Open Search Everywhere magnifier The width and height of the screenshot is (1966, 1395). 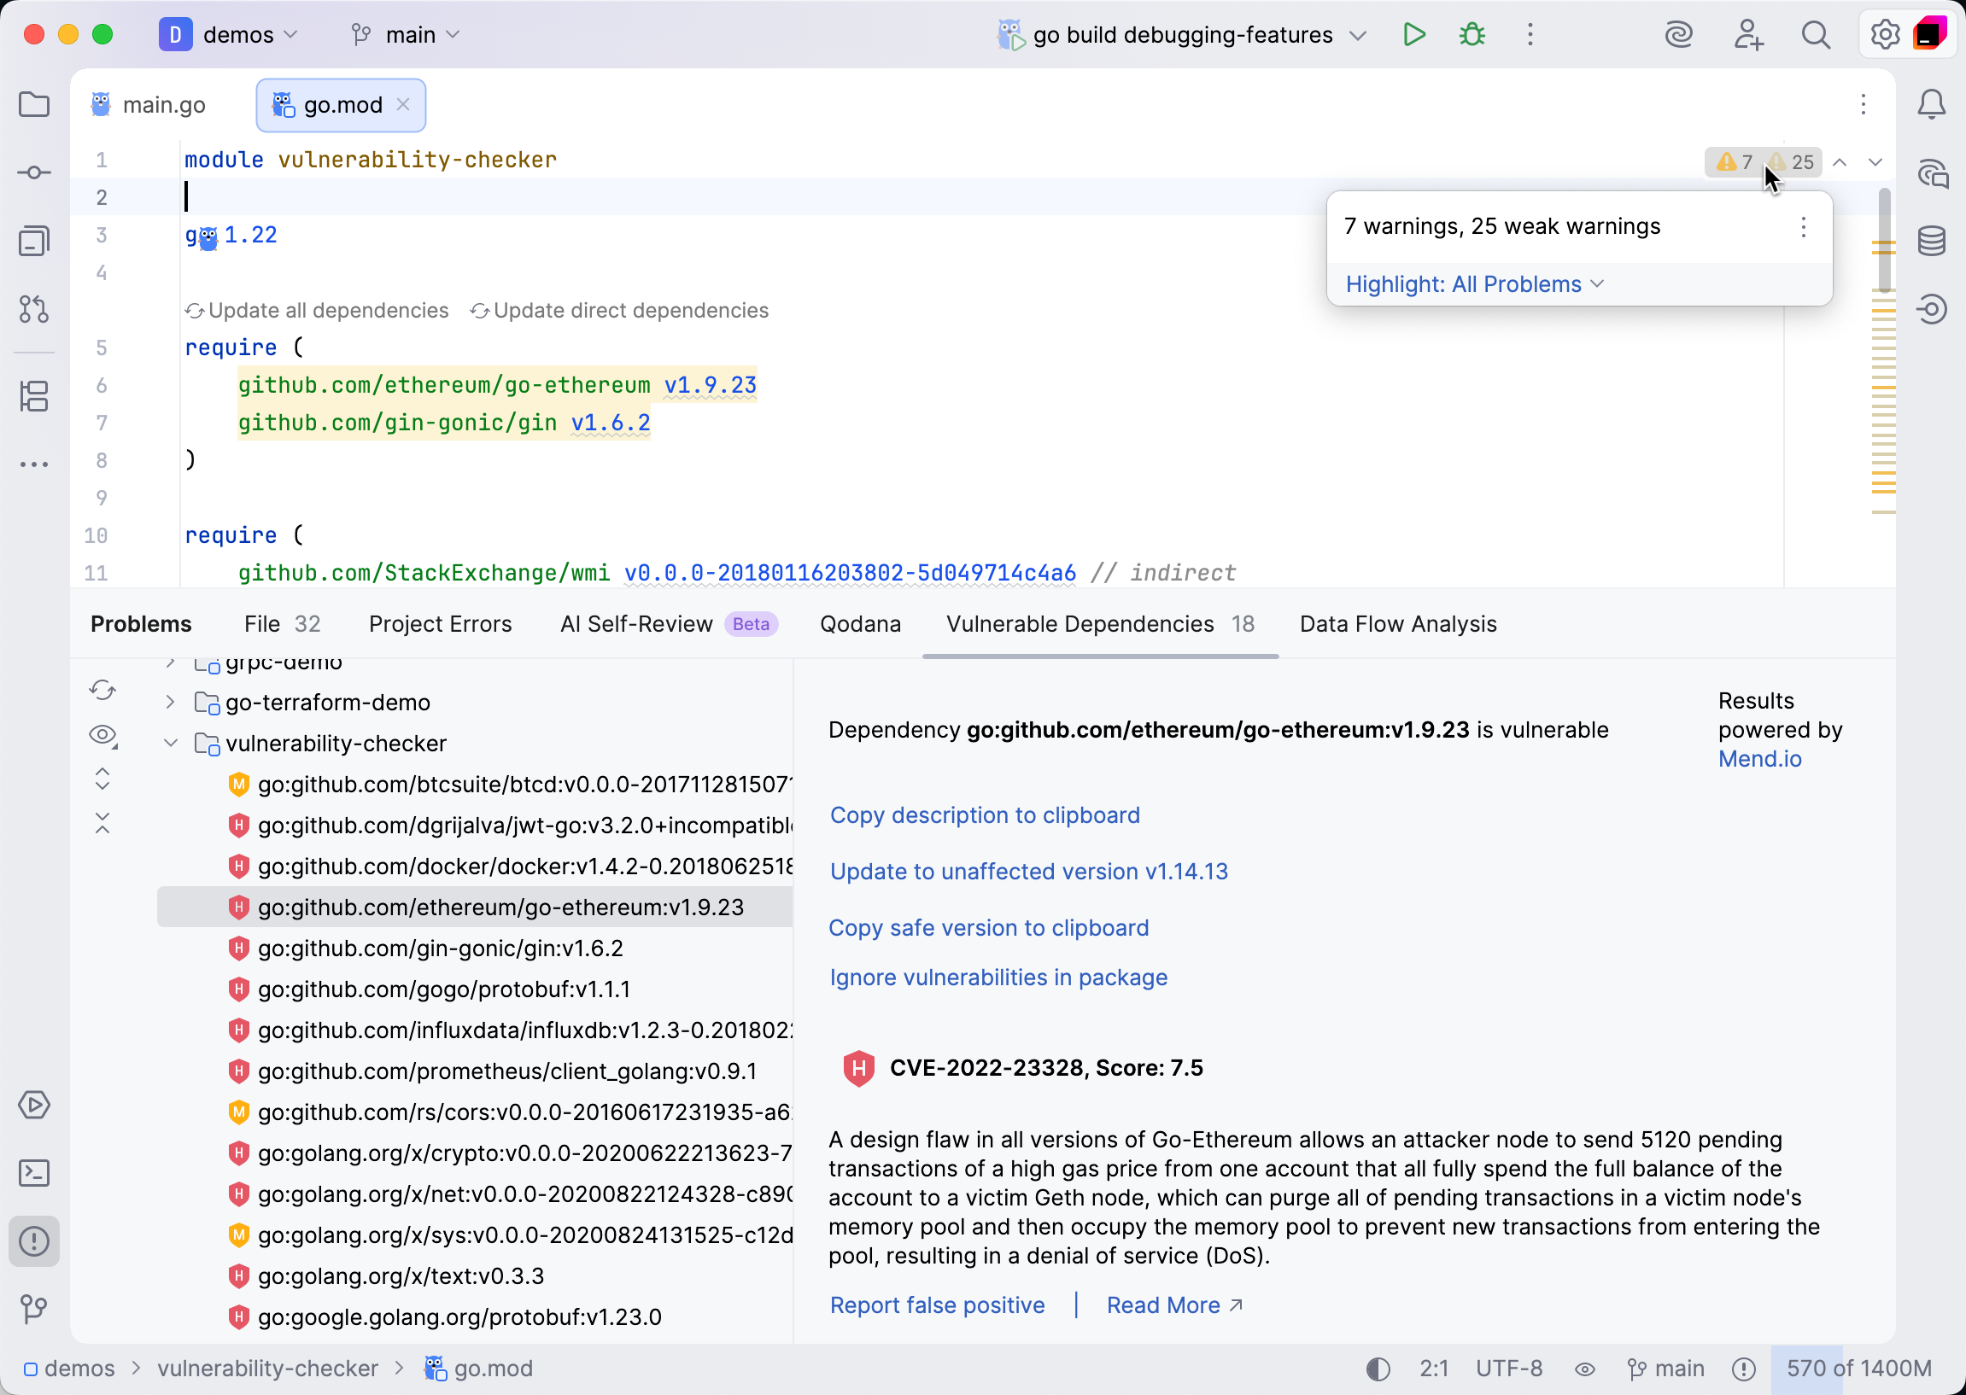click(1816, 34)
